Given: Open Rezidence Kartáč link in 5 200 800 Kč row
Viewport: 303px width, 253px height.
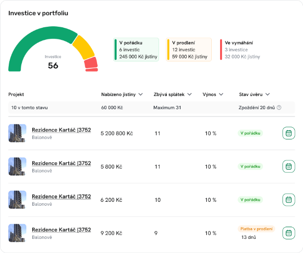Looking at the screenshot, I should click(x=61, y=130).
